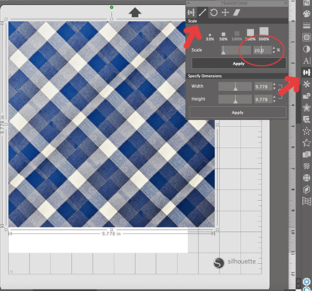Toggle the lock aspect ratio bracket
Screen dimensions: 312x291
click(280, 92)
